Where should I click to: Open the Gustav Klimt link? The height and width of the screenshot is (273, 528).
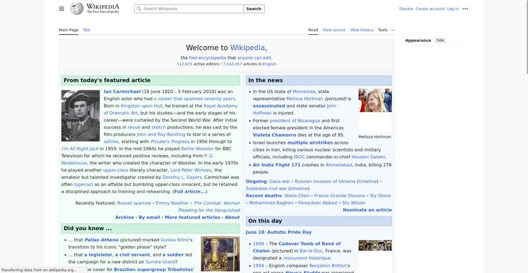[176, 240]
